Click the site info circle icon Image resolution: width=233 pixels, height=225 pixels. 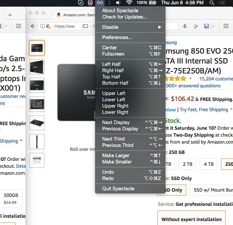tap(42, 26)
